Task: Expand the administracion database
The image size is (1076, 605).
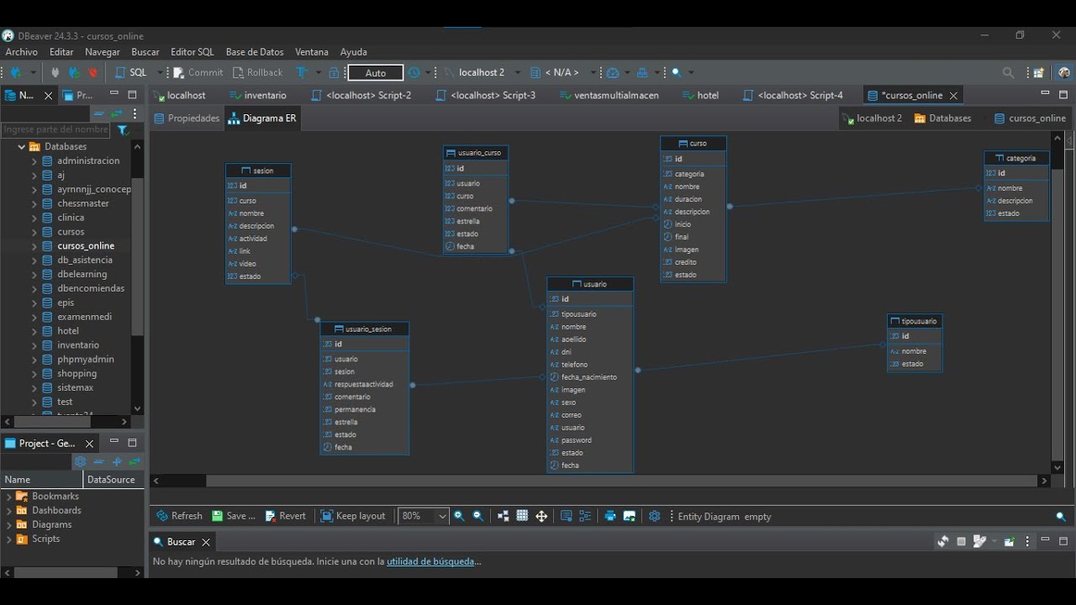Action: click(34, 160)
